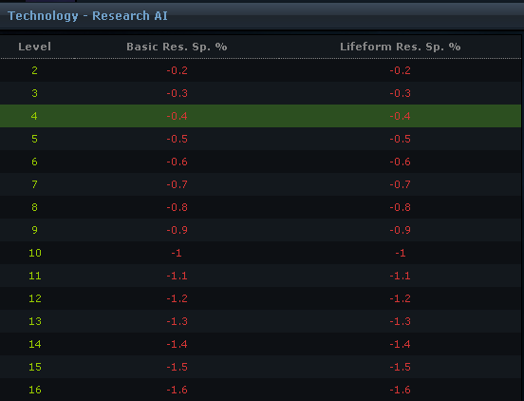The width and height of the screenshot is (524, 401).
Task: Click Lifeform Res. Sp. value for level 7
Action: pos(400,184)
